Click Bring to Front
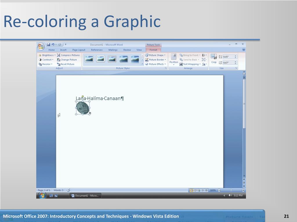The width and height of the screenshot is (297, 222). [190, 55]
